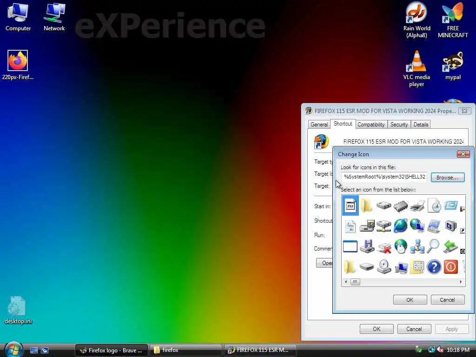Pick the programs grid folder icon

(417, 267)
